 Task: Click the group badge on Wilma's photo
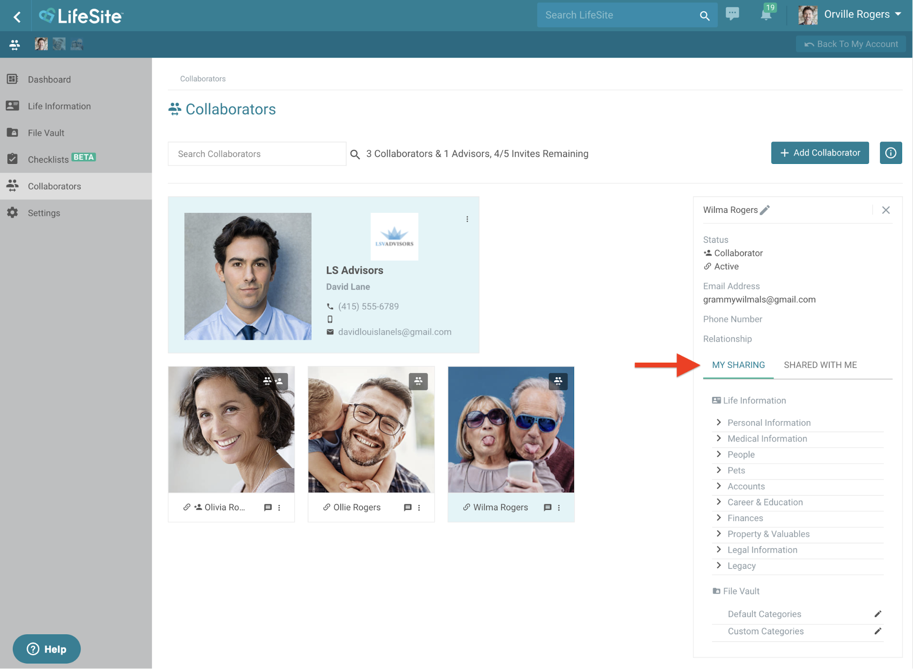point(558,381)
